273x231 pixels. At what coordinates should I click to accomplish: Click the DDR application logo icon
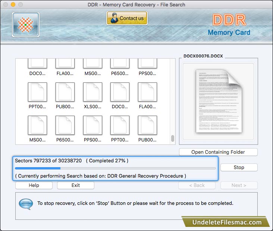pyautogui.click(x=26, y=25)
